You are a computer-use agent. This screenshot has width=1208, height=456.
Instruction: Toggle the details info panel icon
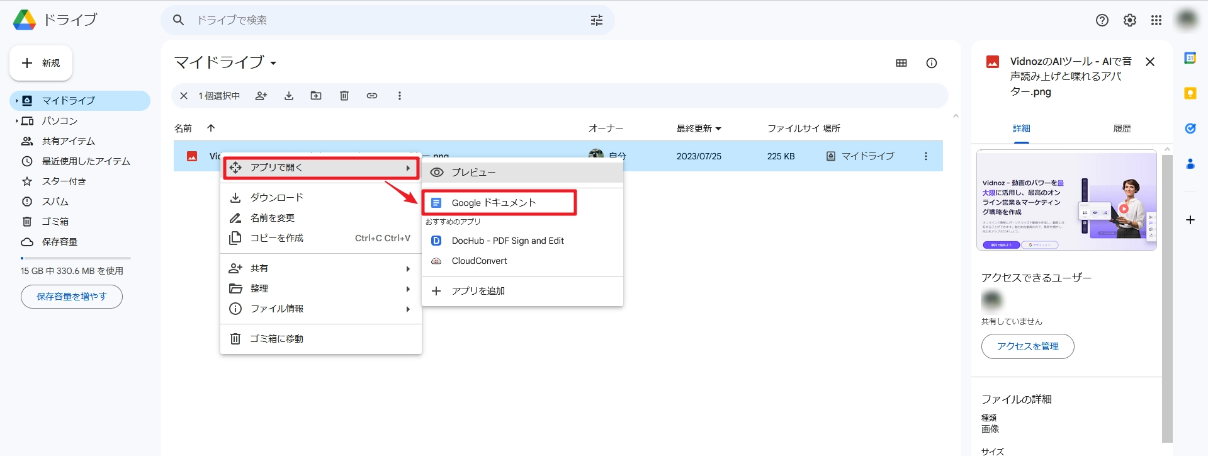(x=932, y=63)
